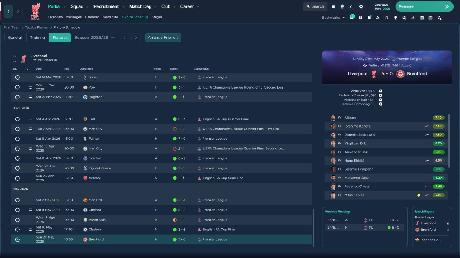Screen dimensions: 460x258
Task: Click the substitution icon next to Hugo Ekitiké
Action: [427, 161]
